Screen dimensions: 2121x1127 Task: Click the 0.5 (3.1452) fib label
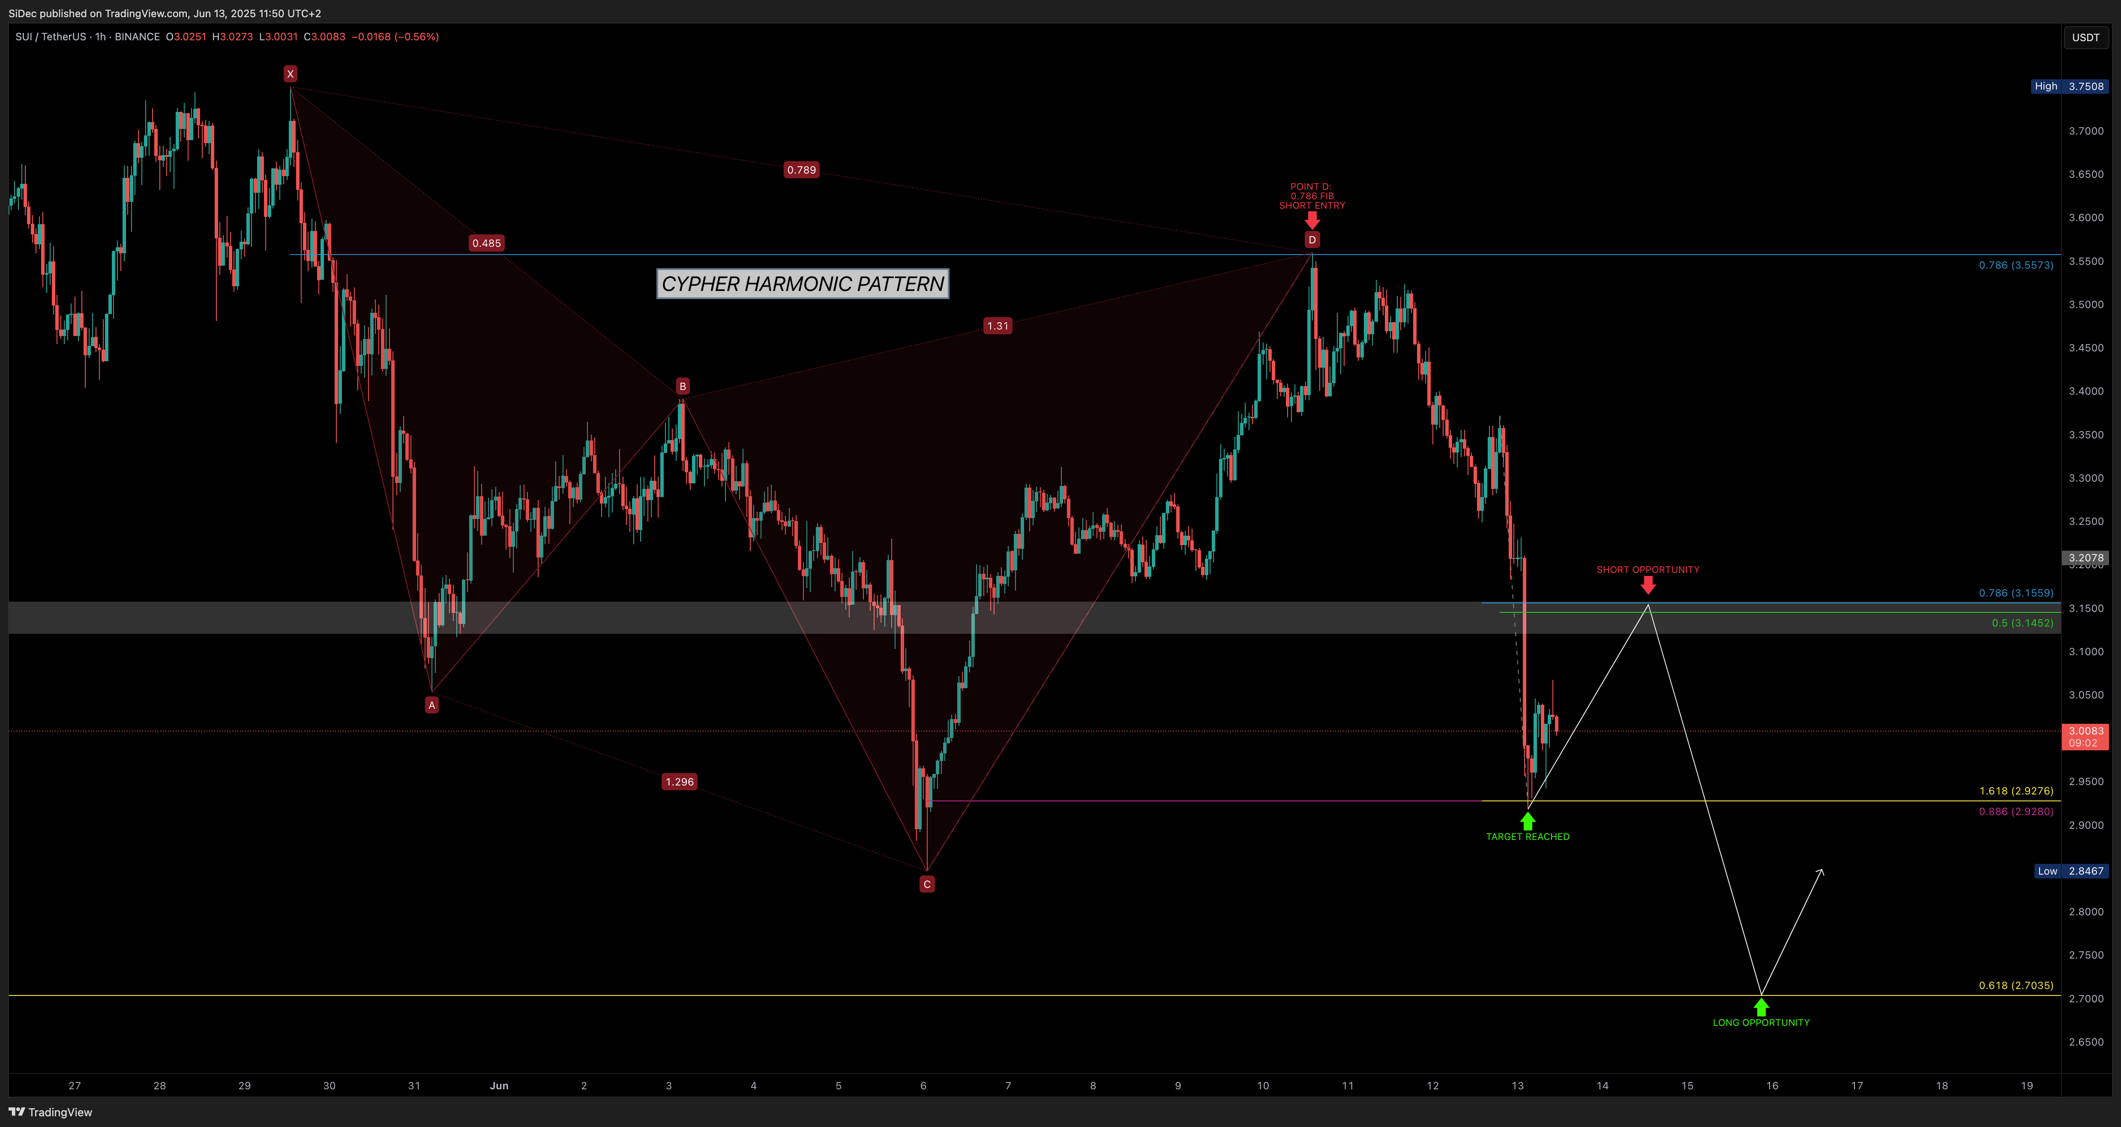(x=2022, y=623)
